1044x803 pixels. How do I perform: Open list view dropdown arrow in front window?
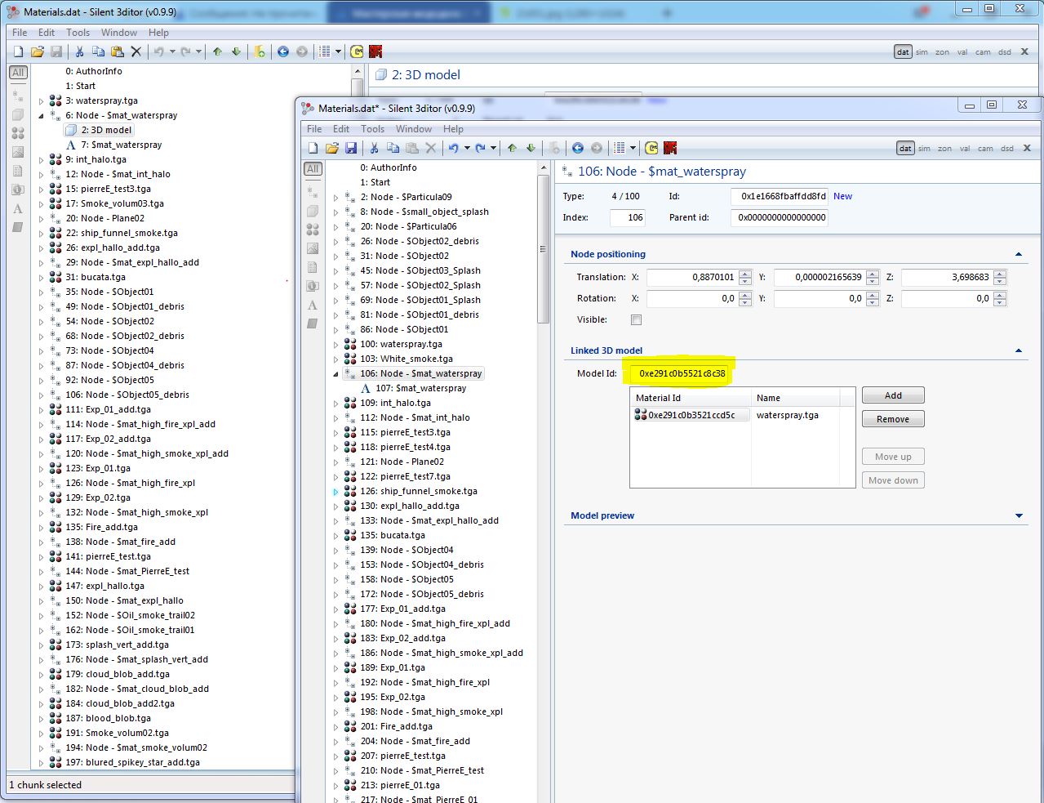(x=633, y=149)
